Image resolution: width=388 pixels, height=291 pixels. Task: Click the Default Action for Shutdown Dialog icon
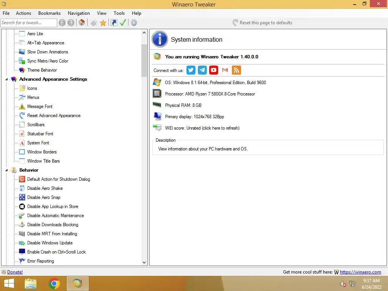pyautogui.click(x=22, y=179)
